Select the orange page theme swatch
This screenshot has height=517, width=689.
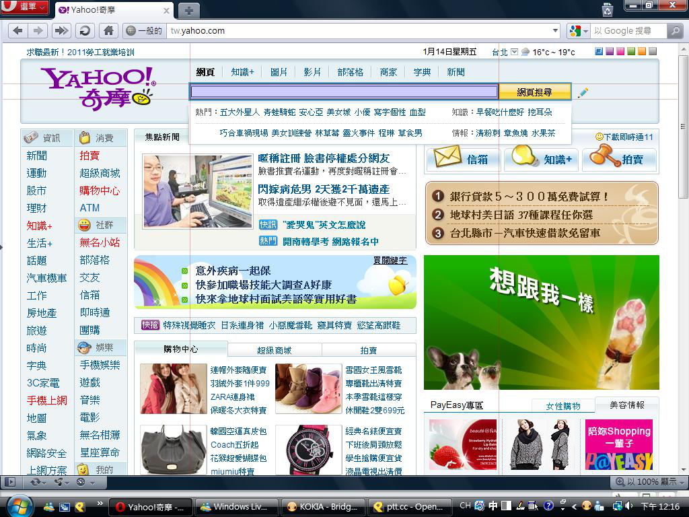[x=642, y=51]
